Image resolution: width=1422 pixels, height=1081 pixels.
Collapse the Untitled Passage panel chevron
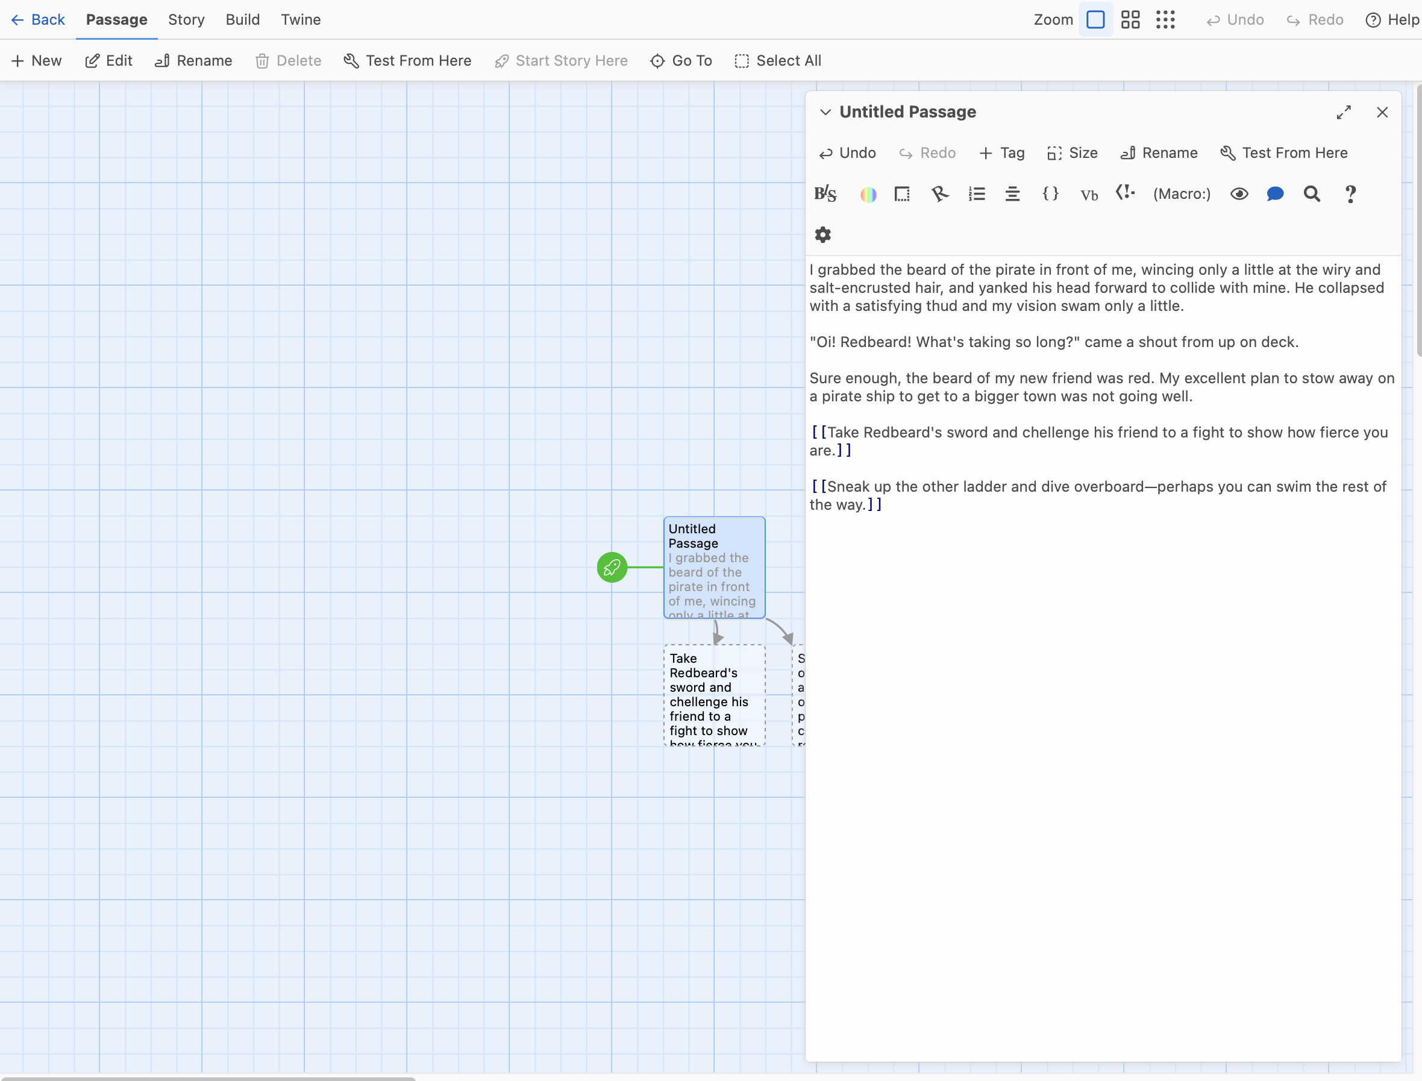825,113
